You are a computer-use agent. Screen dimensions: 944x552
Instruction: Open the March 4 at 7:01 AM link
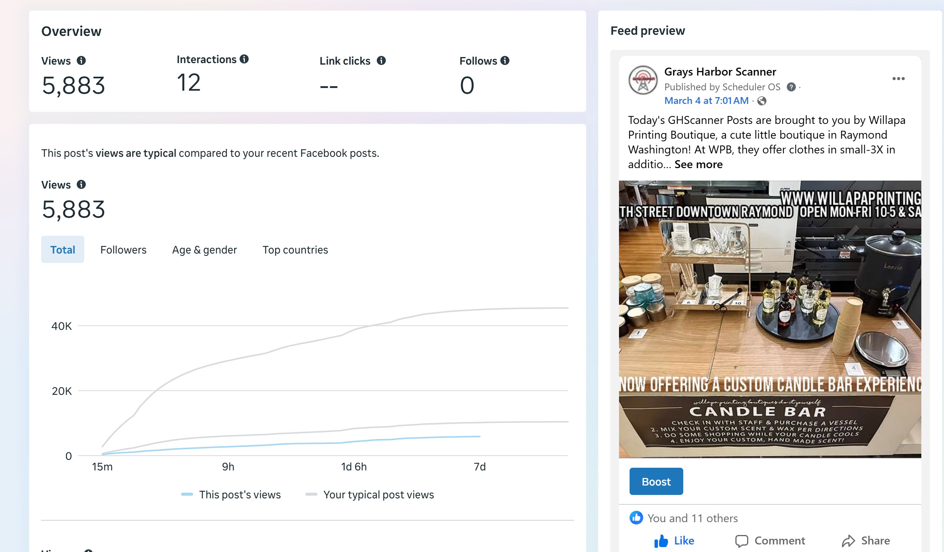[706, 101]
